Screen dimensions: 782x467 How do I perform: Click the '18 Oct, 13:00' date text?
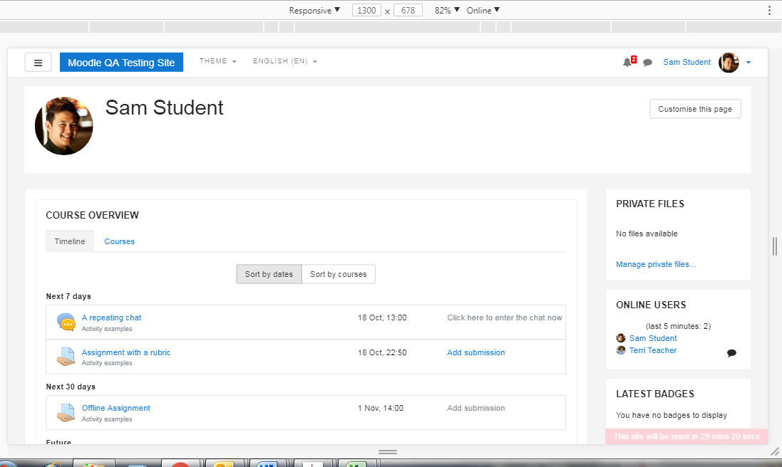coord(382,318)
